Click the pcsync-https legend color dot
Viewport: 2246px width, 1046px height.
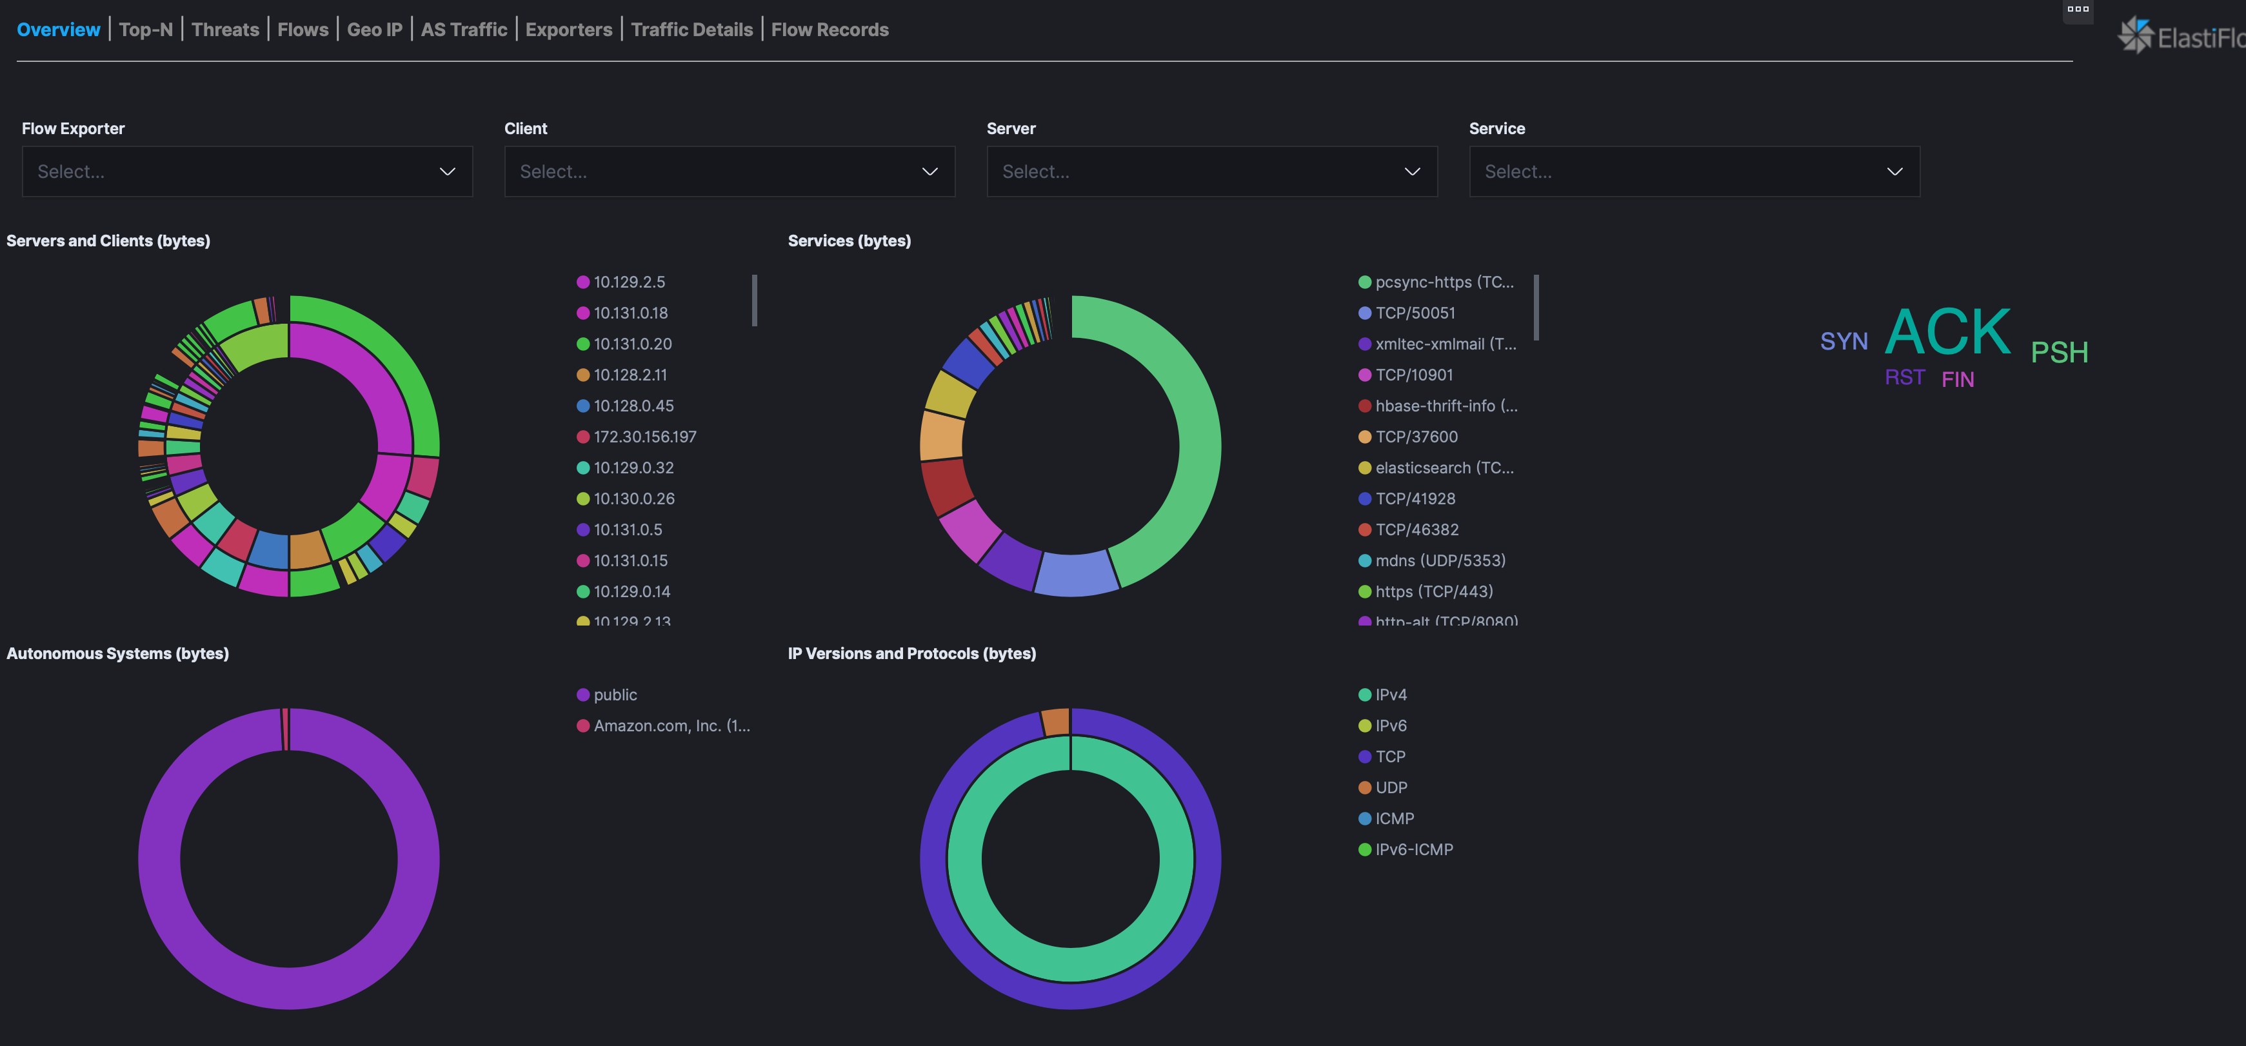[1364, 282]
